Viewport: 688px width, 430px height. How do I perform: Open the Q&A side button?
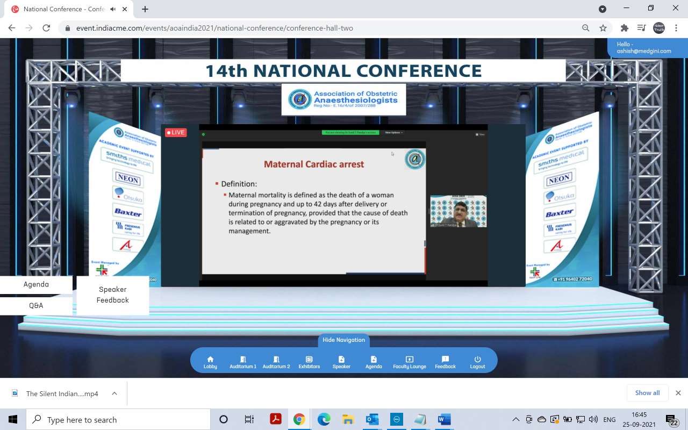tap(36, 305)
